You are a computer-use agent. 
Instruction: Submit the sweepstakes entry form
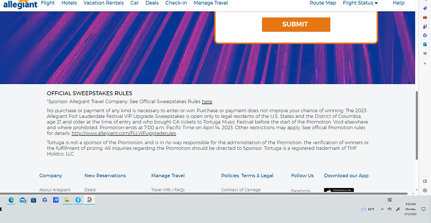coord(296,25)
